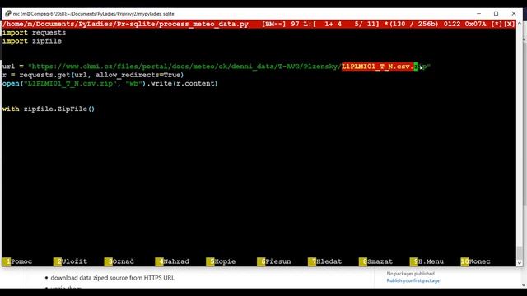Minimize the terminal window
This screenshot has height=296, width=527.
pyautogui.click(x=478, y=13)
